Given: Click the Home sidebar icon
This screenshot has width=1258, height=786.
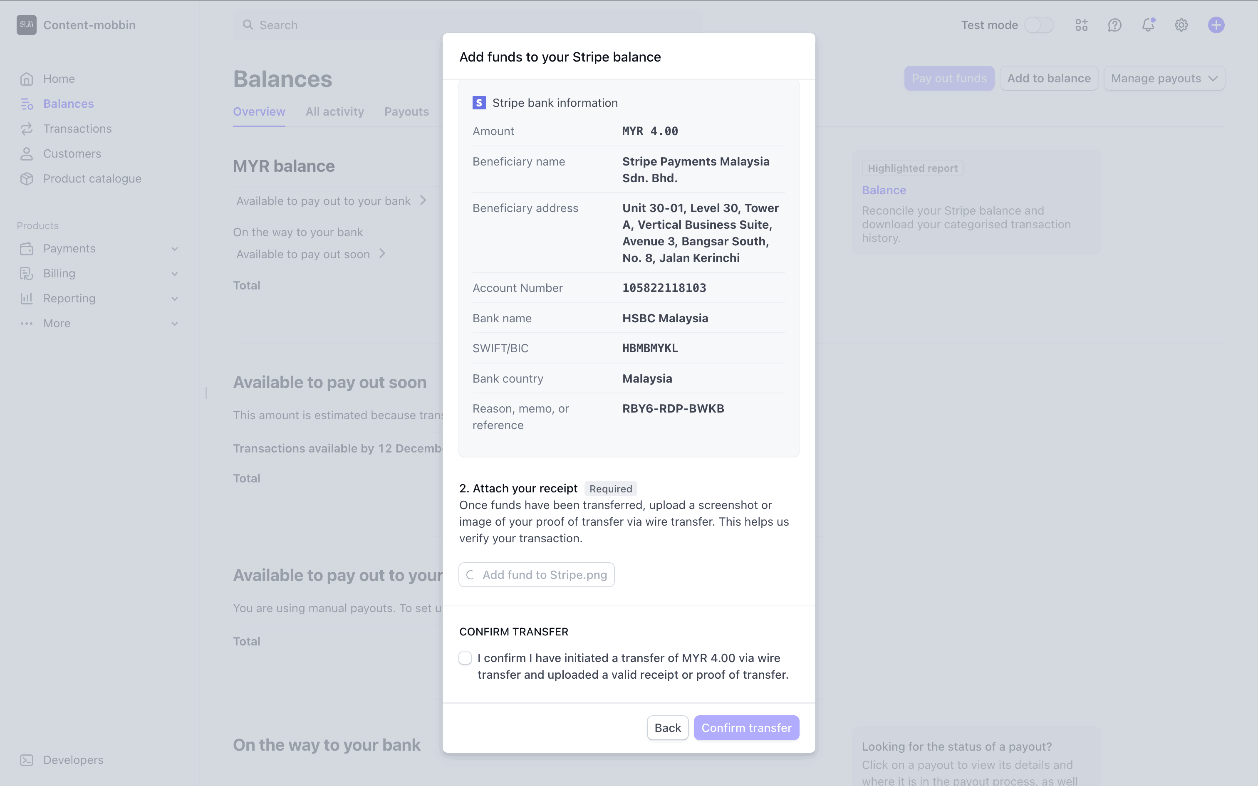Looking at the screenshot, I should coord(27,79).
